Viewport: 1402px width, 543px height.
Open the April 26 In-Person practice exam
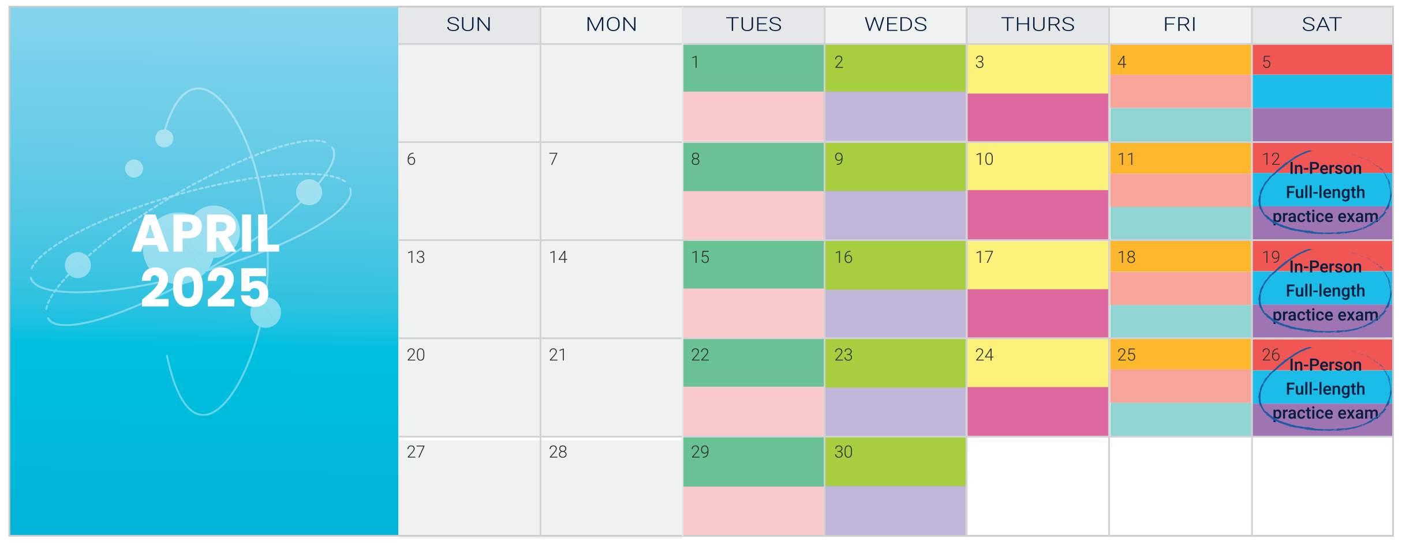pyautogui.click(x=1325, y=389)
